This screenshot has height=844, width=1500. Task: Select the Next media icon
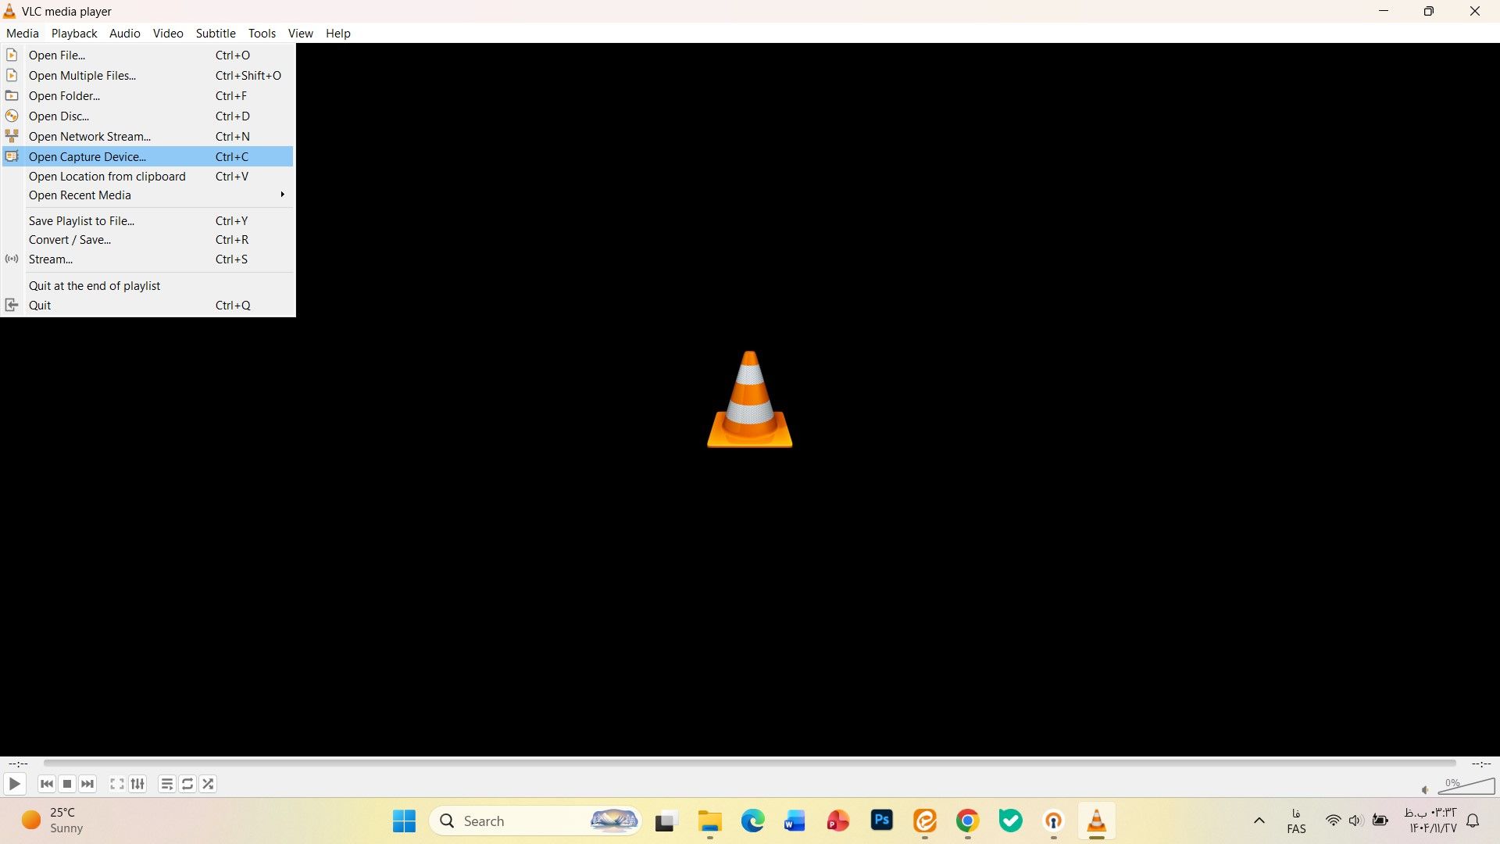[87, 784]
